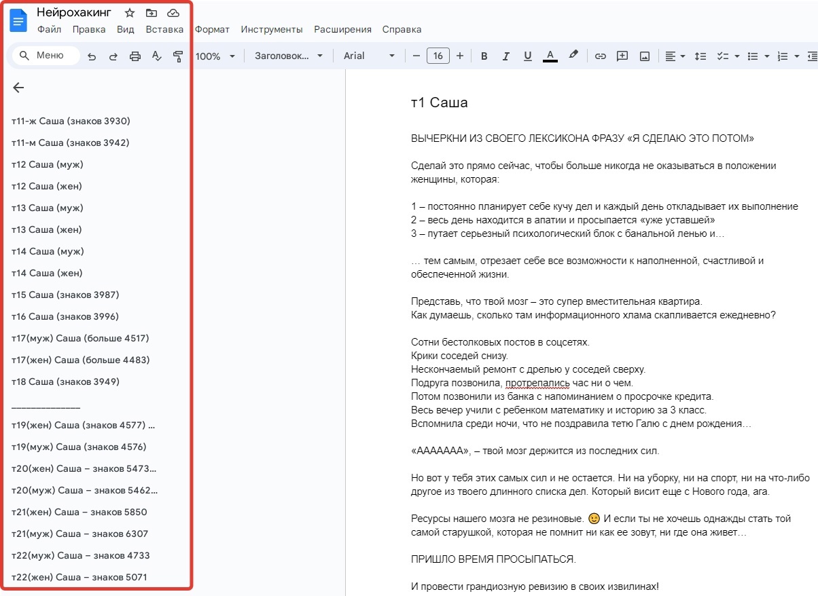Toggle underline formatting
Image resolution: width=818 pixels, height=596 pixels.
(528, 56)
